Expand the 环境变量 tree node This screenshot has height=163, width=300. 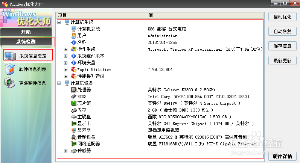point(65,63)
